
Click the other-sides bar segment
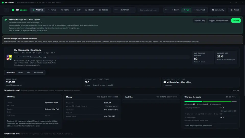pyautogui.click(x=217, y=102)
